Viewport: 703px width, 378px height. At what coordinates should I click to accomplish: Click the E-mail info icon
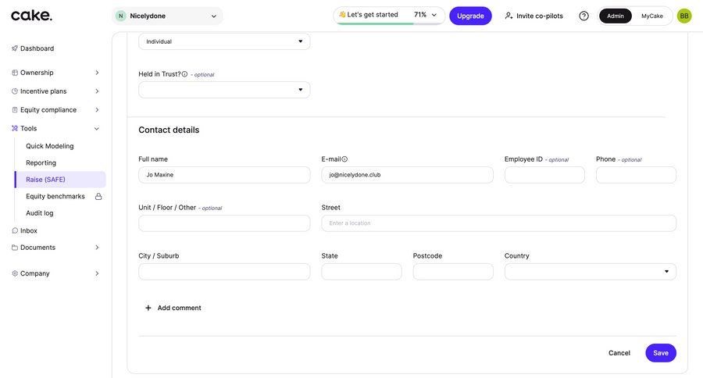click(344, 159)
